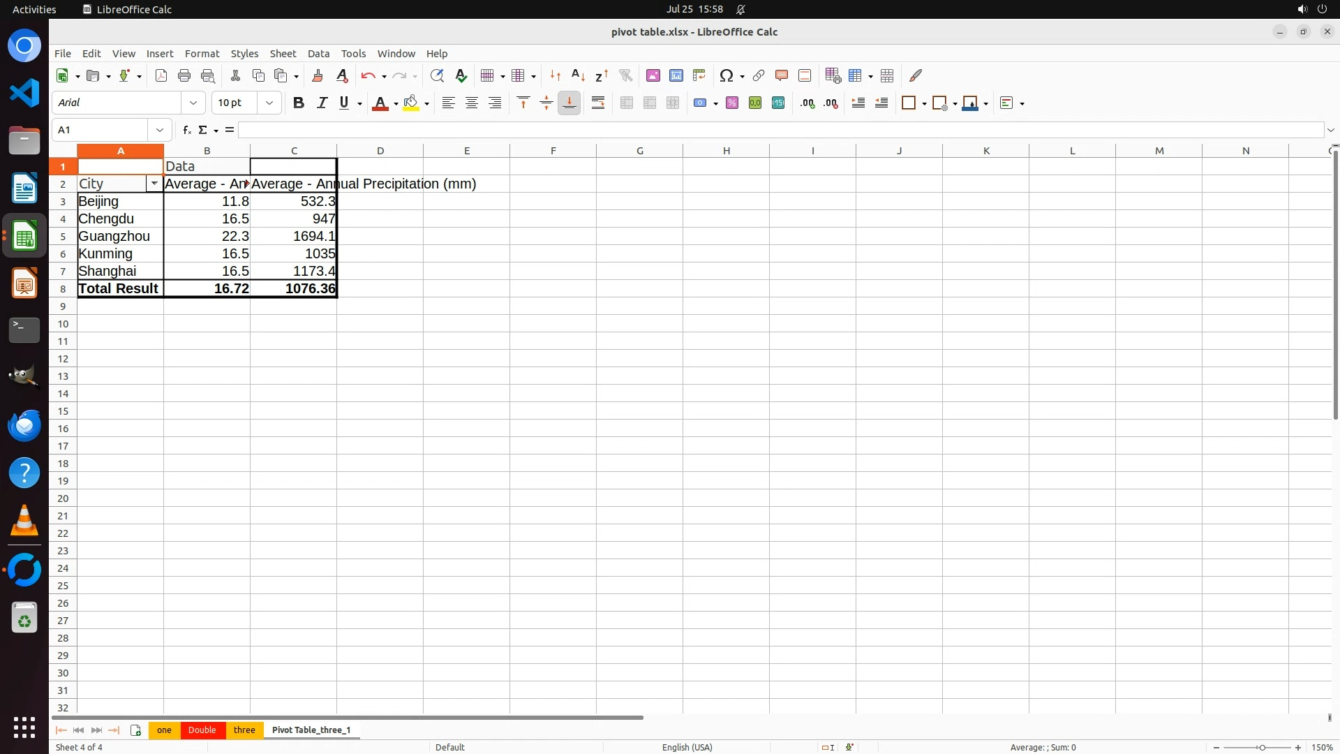This screenshot has width=1340, height=754.
Task: Click the Function Wizard icon
Action: [186, 130]
